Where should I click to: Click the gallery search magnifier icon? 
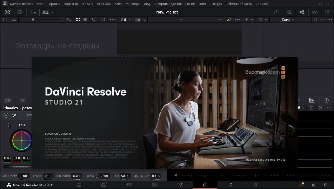point(94,20)
